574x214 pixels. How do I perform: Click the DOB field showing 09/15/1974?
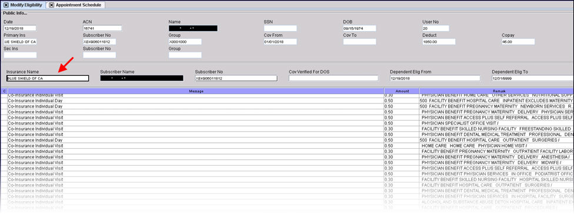[x=359, y=28]
